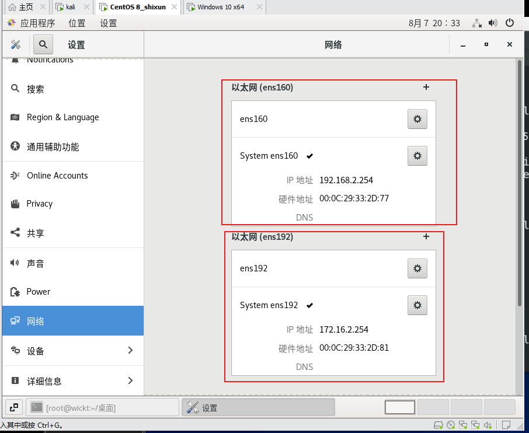Open the volume speaker icon in top bar
This screenshot has height=433, width=529.
(x=493, y=23)
